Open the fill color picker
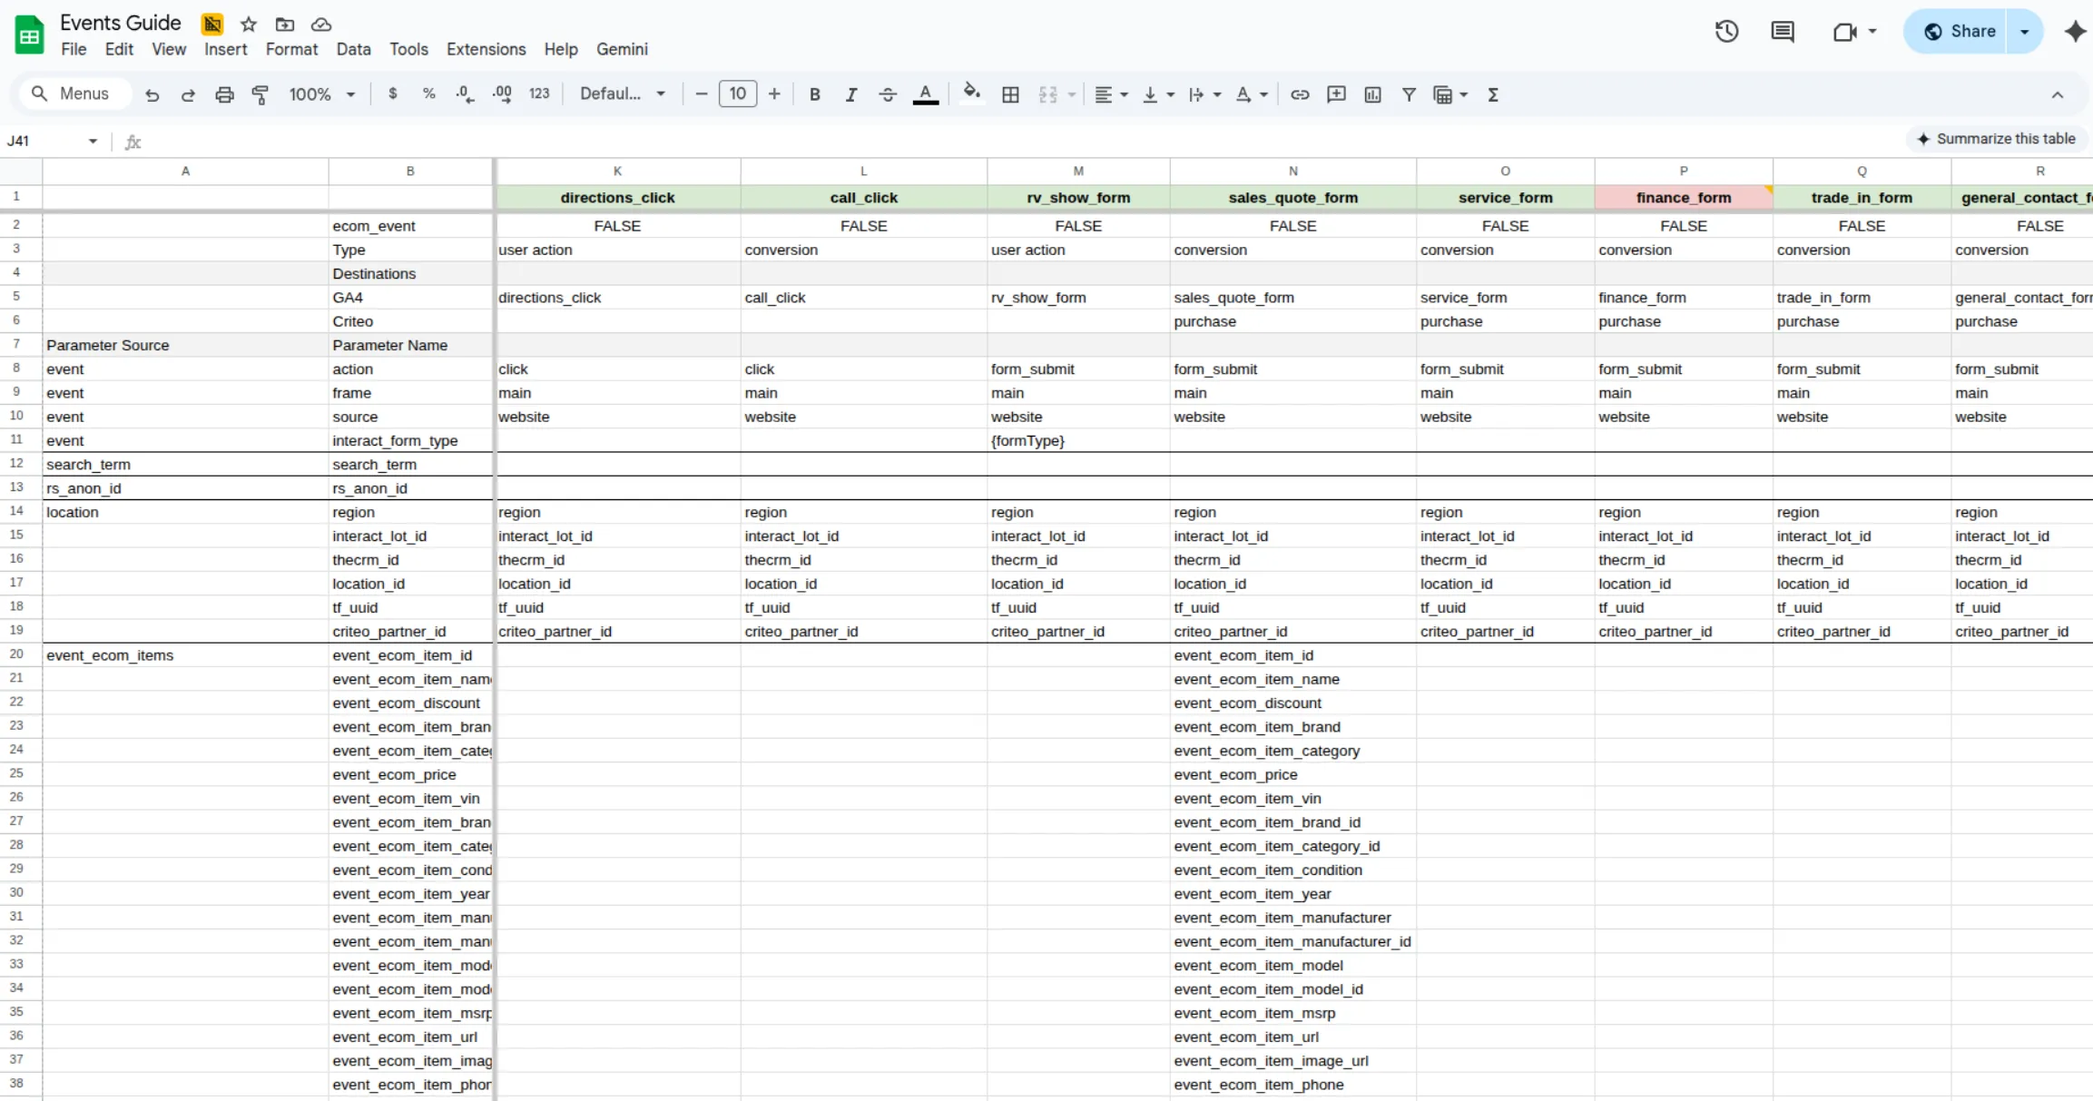 pyautogui.click(x=971, y=94)
